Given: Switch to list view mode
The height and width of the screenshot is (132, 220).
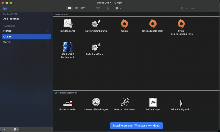Looking at the screenshot, I should 76,8.
